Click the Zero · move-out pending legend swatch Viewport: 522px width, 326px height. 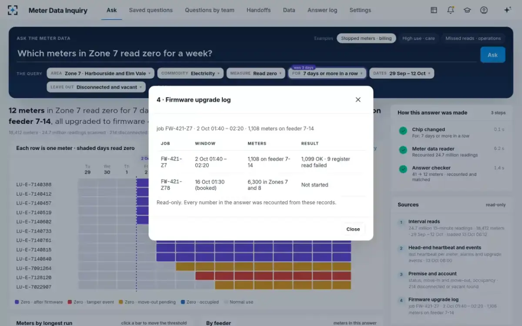(120, 302)
